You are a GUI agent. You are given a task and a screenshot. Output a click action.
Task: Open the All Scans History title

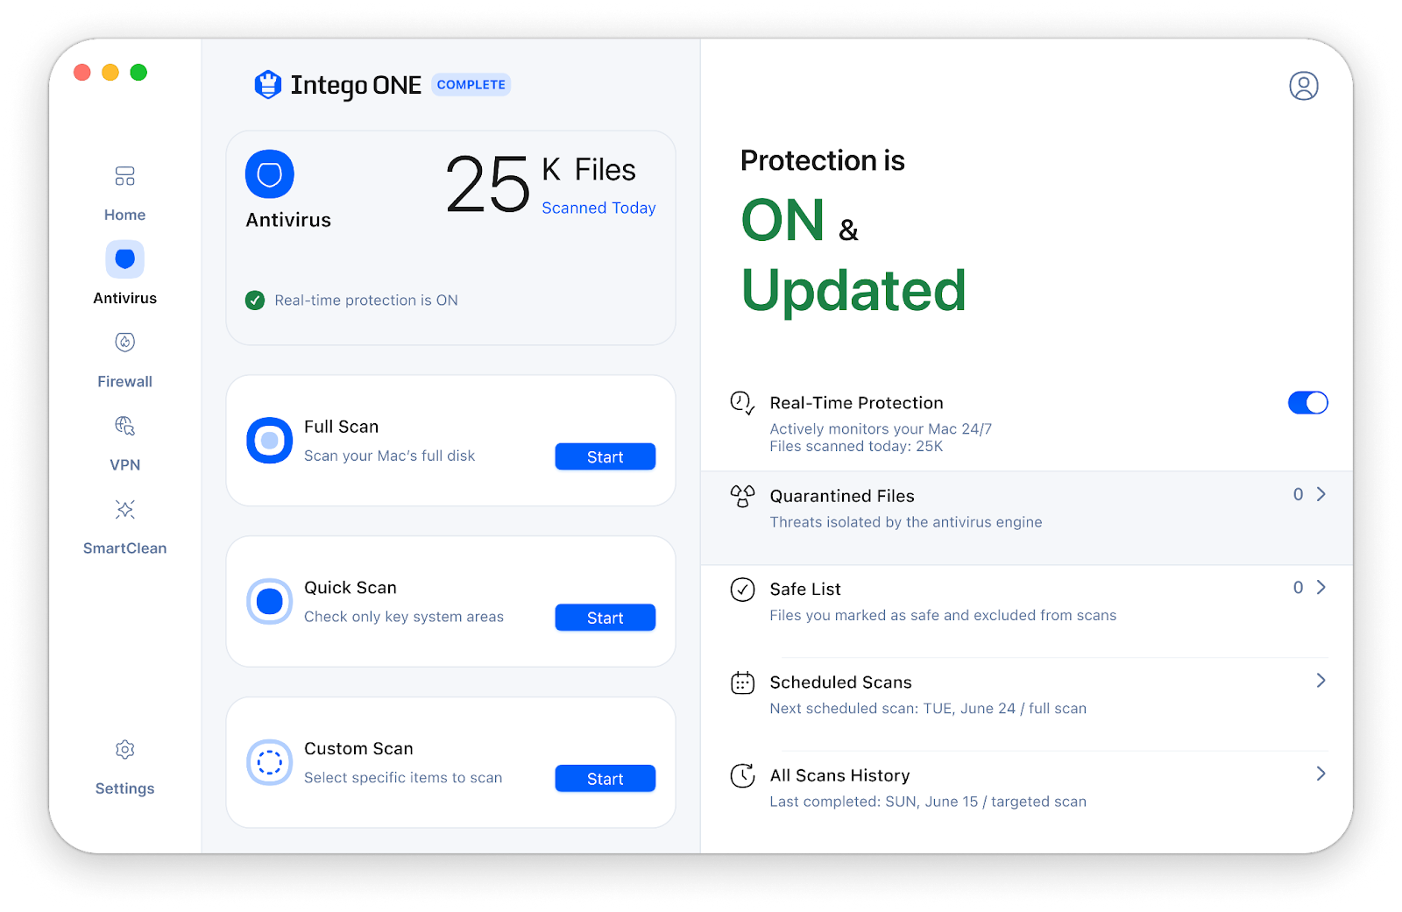pyautogui.click(x=839, y=775)
